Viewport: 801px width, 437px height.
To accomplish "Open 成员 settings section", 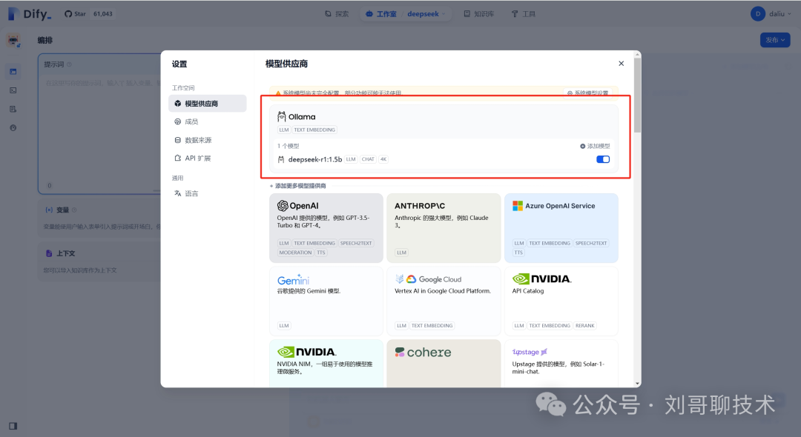I will click(x=208, y=121).
